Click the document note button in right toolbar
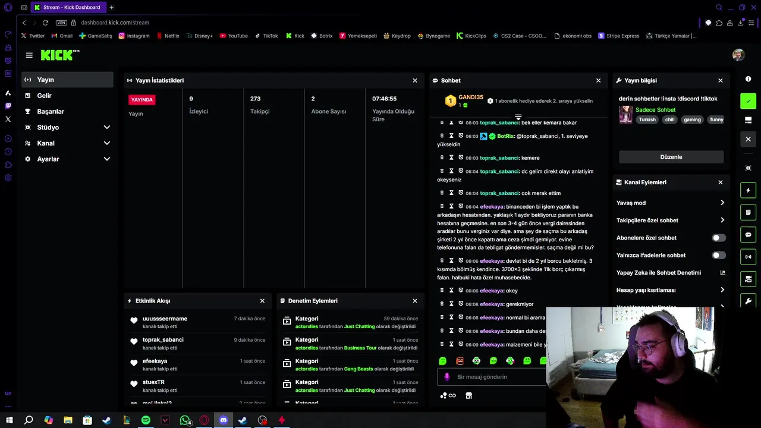The width and height of the screenshot is (761, 428). pyautogui.click(x=748, y=212)
